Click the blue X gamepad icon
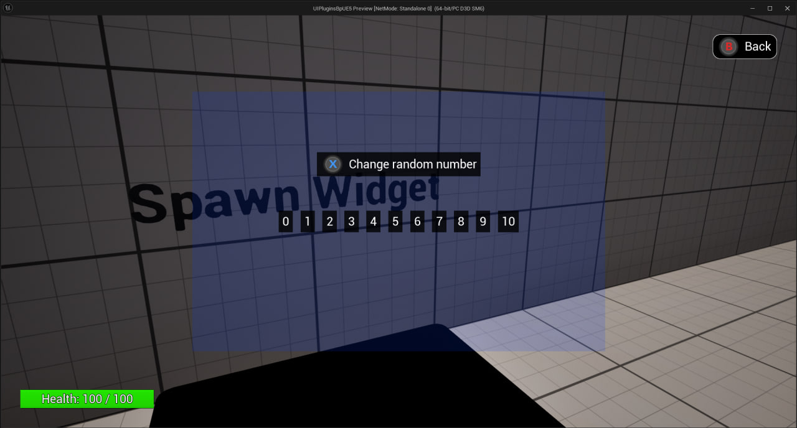 point(333,164)
